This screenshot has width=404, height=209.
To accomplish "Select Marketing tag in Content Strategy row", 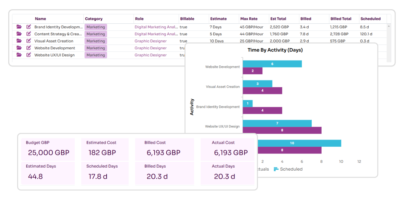I will tap(96, 34).
